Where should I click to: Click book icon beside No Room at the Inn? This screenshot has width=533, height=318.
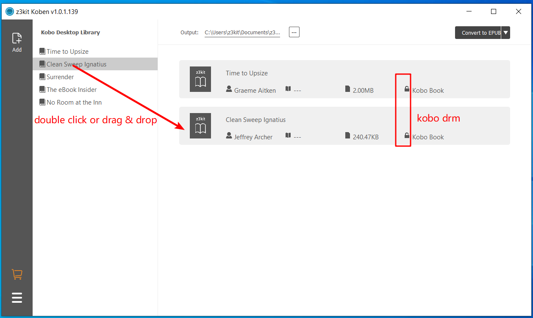tap(42, 102)
